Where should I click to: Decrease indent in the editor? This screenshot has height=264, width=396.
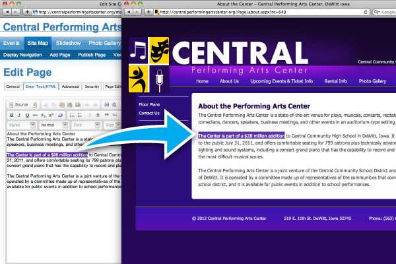pyautogui.click(x=89, y=115)
